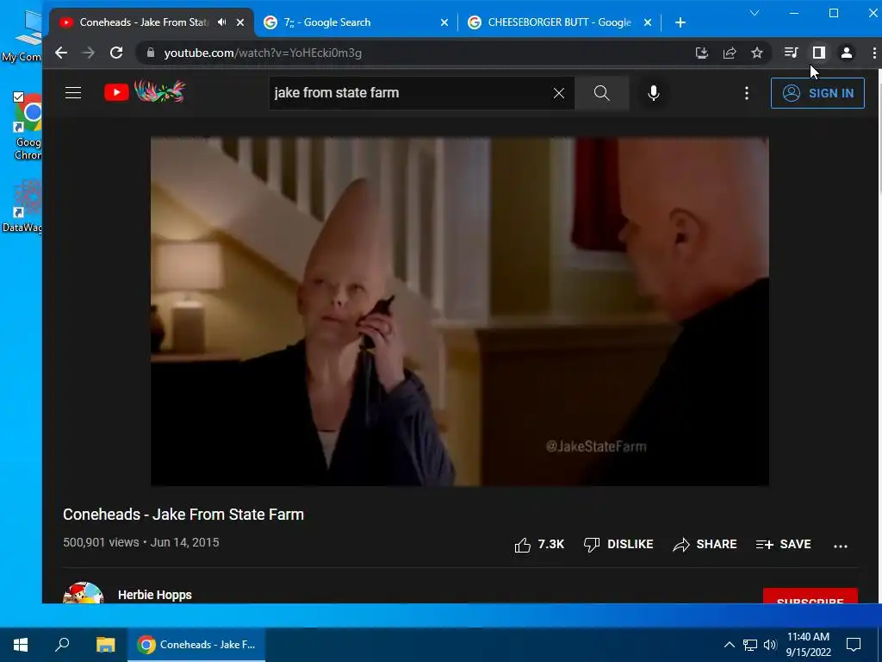This screenshot has width=882, height=662.
Task: Select the DataWag desktop shortcut
Action: pos(23,205)
